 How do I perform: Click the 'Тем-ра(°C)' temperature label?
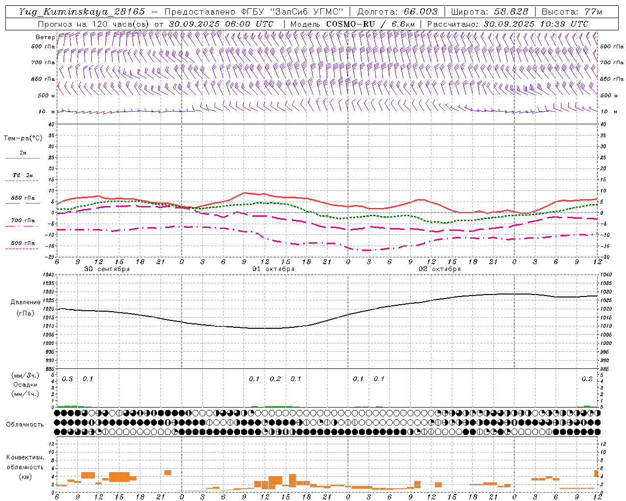point(23,138)
